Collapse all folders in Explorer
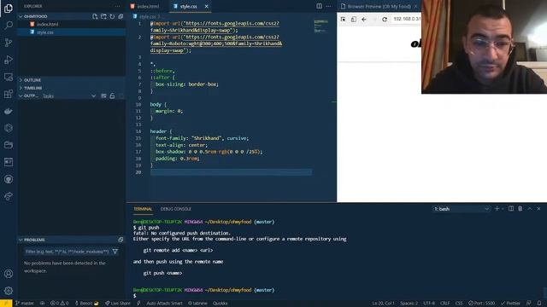This screenshot has width=547, height=307. tap(121, 16)
